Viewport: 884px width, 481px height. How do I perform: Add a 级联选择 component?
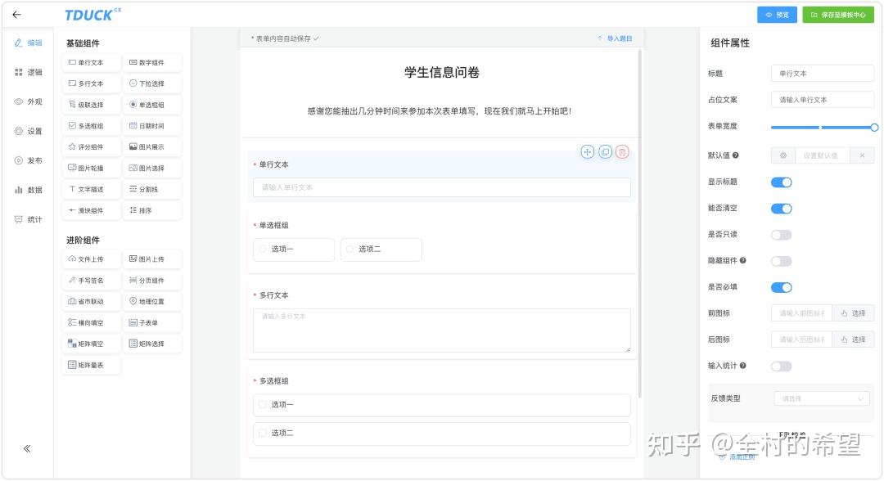(92, 105)
